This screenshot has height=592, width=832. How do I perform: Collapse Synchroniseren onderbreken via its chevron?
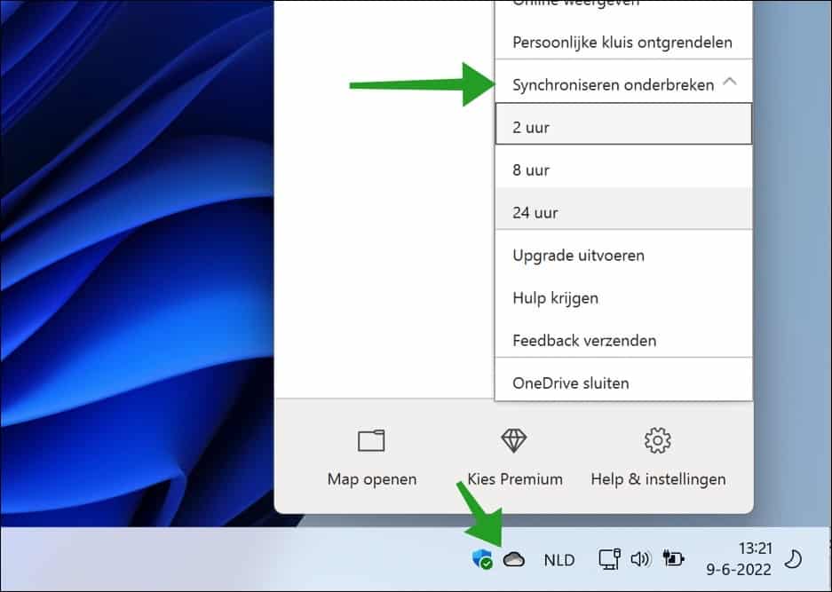[731, 80]
